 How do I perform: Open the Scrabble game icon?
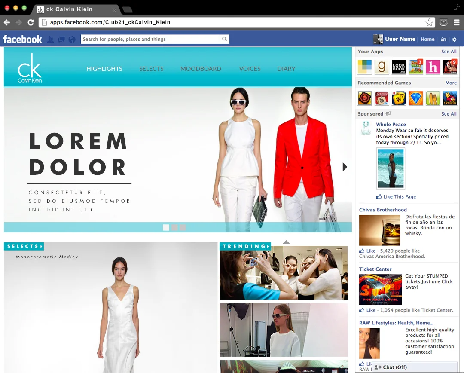point(382,98)
